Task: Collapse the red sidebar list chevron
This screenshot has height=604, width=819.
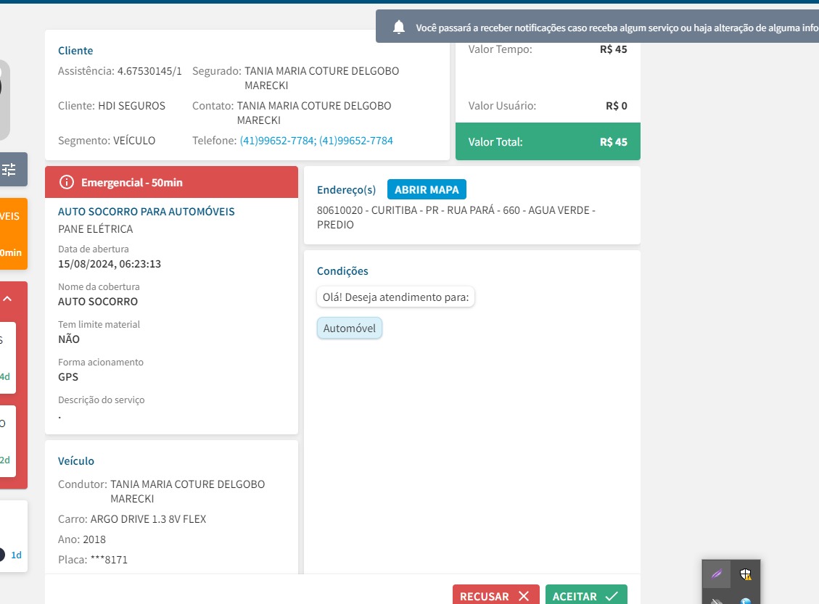Action: click(x=7, y=299)
